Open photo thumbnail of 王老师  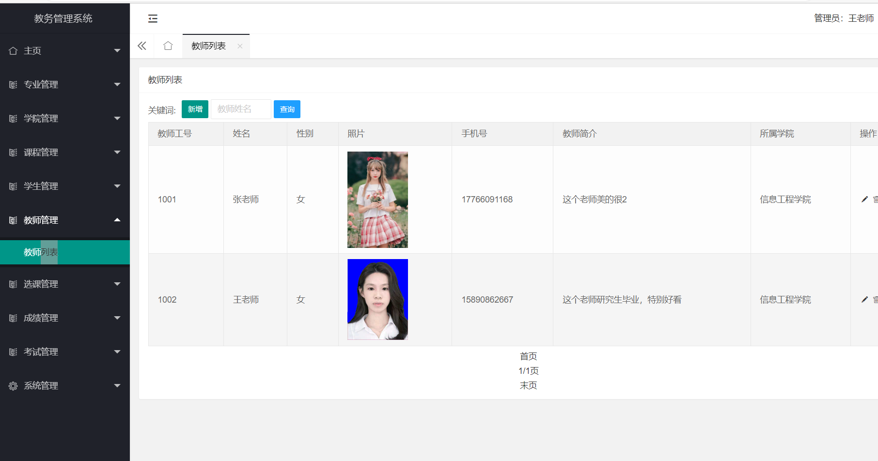click(x=377, y=299)
